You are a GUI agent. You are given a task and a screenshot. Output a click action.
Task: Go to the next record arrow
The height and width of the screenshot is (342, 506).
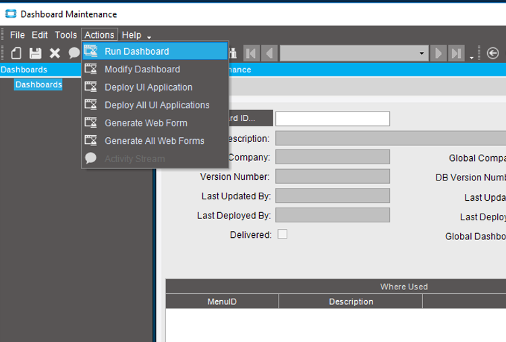(439, 53)
